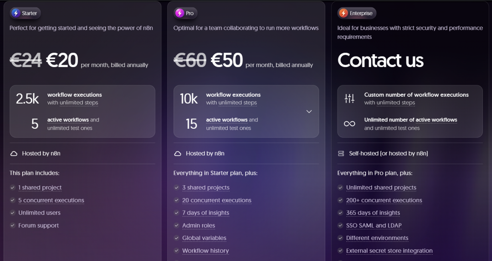
Task: Click the infinity icon for unlimited workflows
Action: click(349, 124)
